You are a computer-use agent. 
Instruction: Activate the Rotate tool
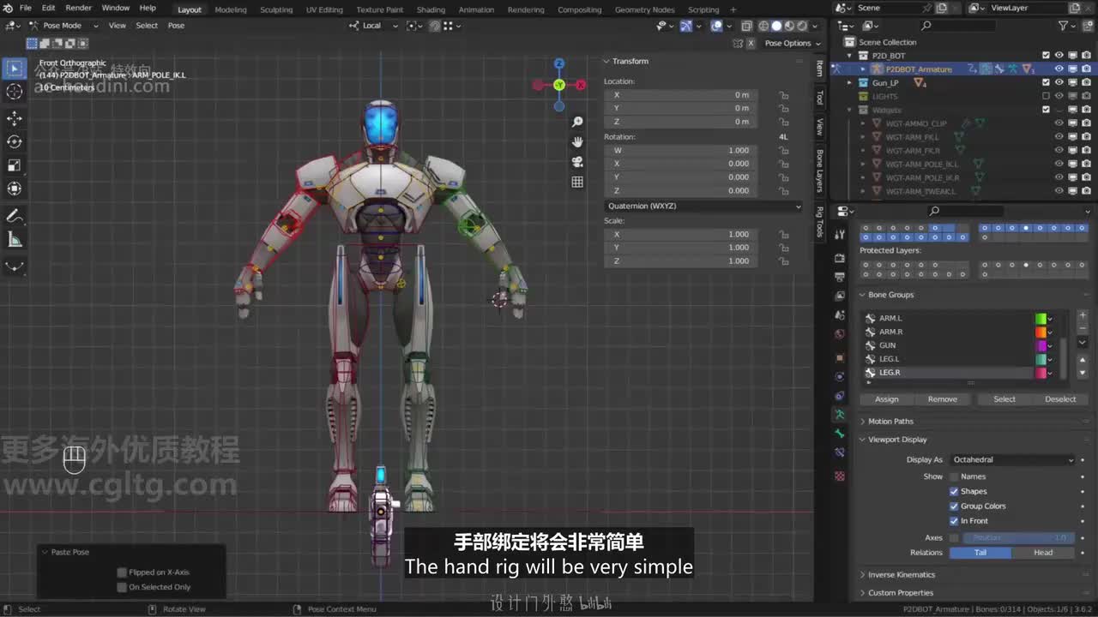[15, 141]
